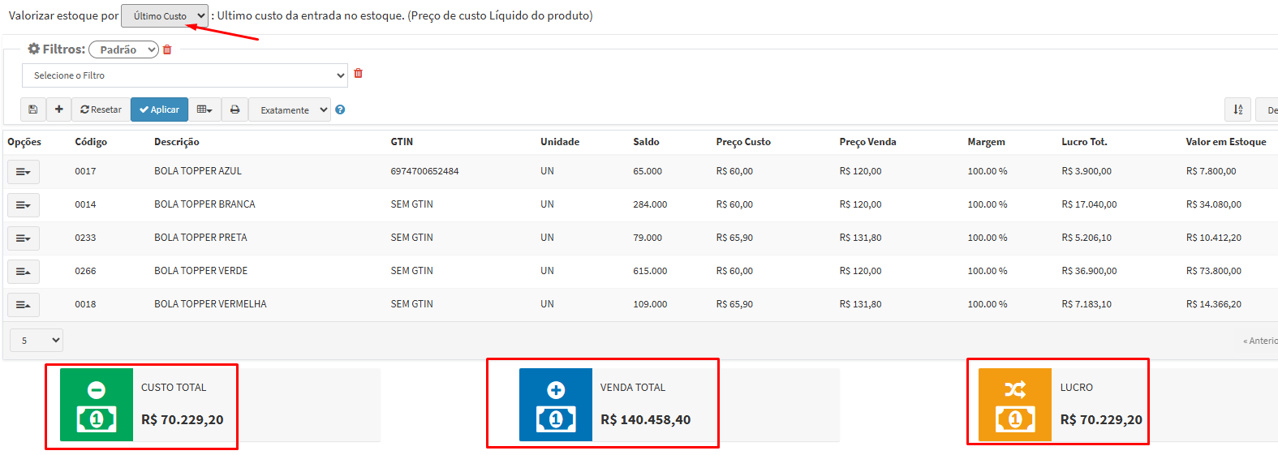This screenshot has width=1278, height=455.
Task: Change the rows per page selector
Action: coord(37,341)
